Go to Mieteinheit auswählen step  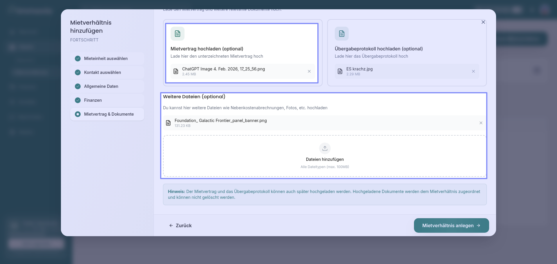point(106,59)
